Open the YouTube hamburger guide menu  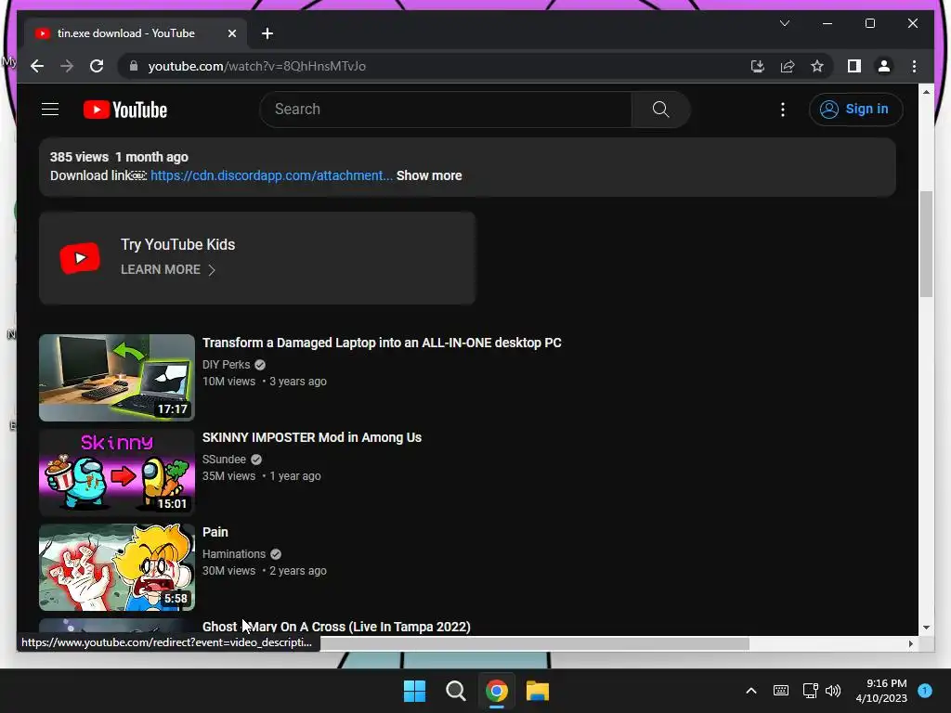click(50, 110)
